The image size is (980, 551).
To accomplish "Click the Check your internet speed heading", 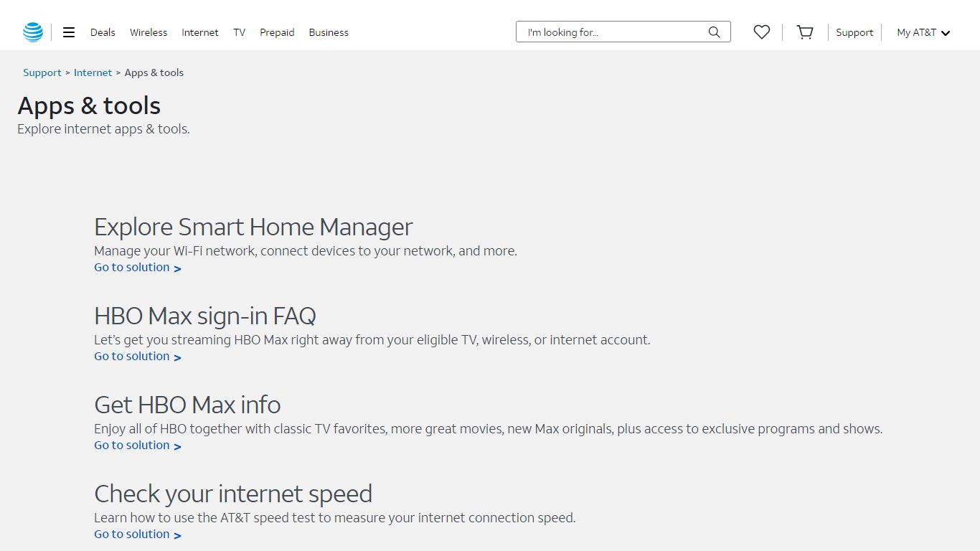I will click(233, 494).
